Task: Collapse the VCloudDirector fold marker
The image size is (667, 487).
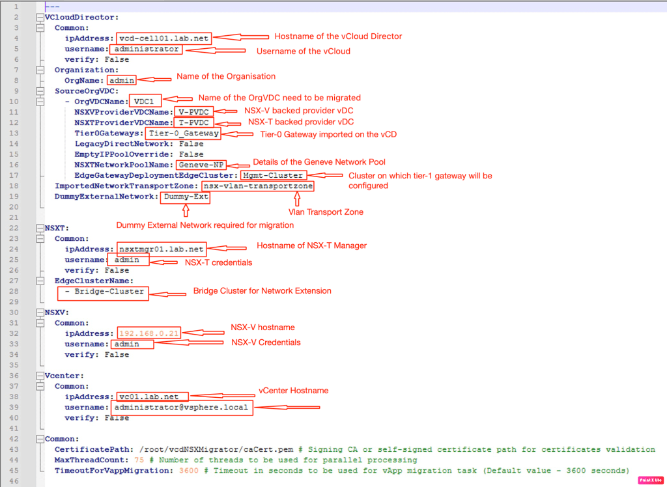Action: tap(40, 18)
